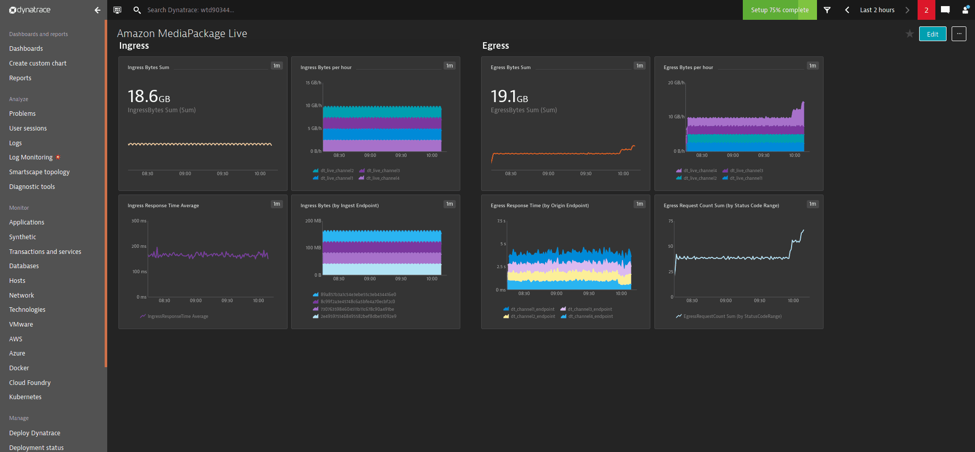Open Cloud Foundry in sidebar
975x452 pixels.
[30, 383]
